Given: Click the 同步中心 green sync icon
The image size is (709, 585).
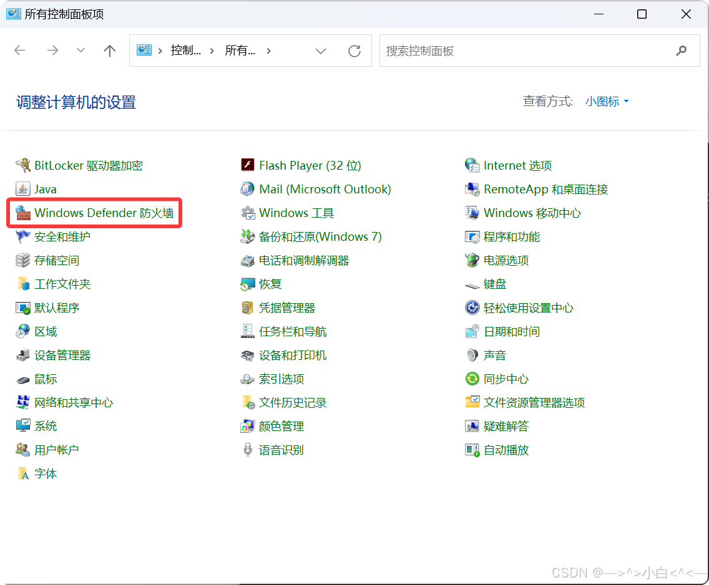Looking at the screenshot, I should (x=472, y=379).
